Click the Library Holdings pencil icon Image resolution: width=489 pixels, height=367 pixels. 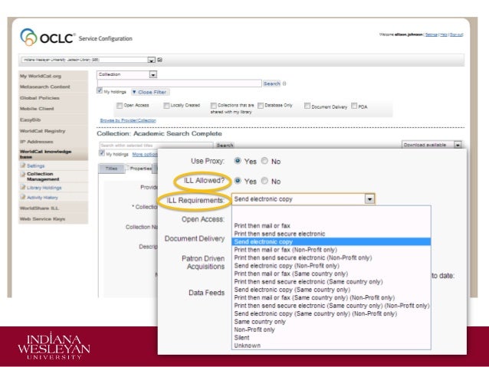[x=23, y=188]
